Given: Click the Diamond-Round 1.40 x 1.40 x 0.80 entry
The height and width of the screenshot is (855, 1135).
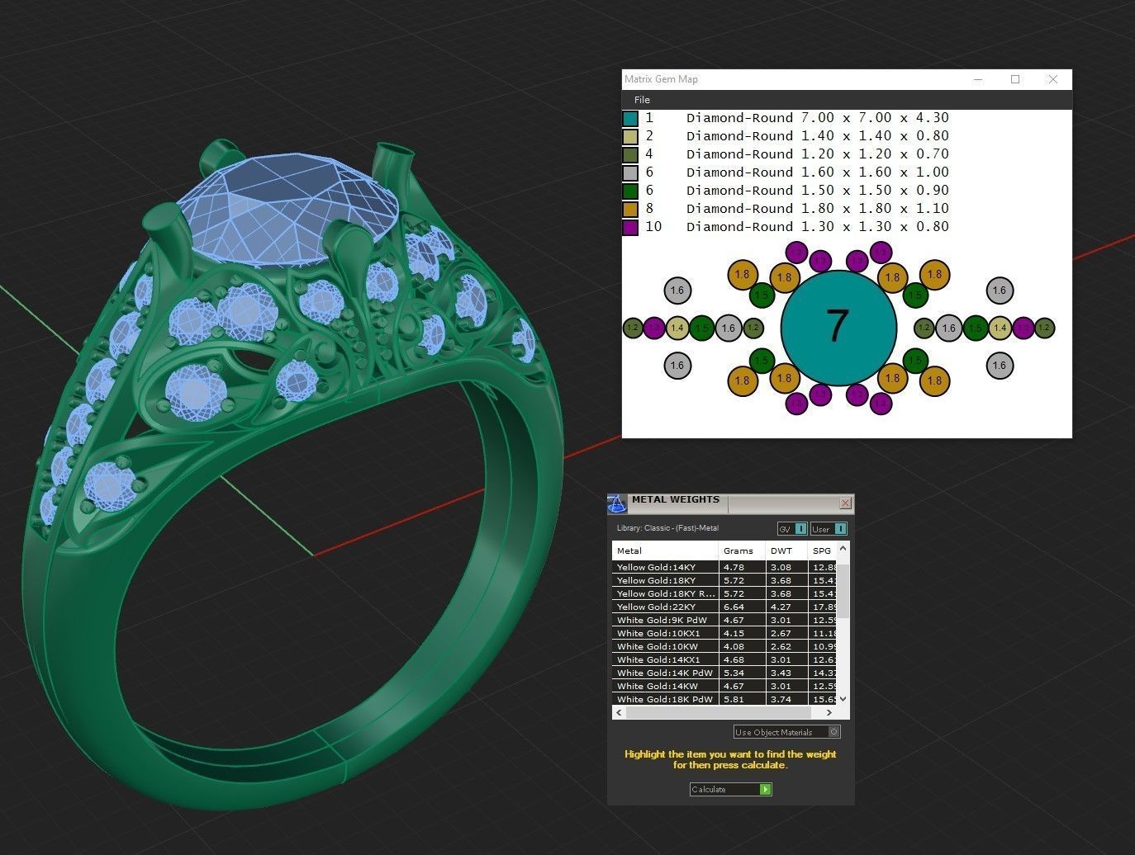Looking at the screenshot, I should pyautogui.click(x=817, y=136).
